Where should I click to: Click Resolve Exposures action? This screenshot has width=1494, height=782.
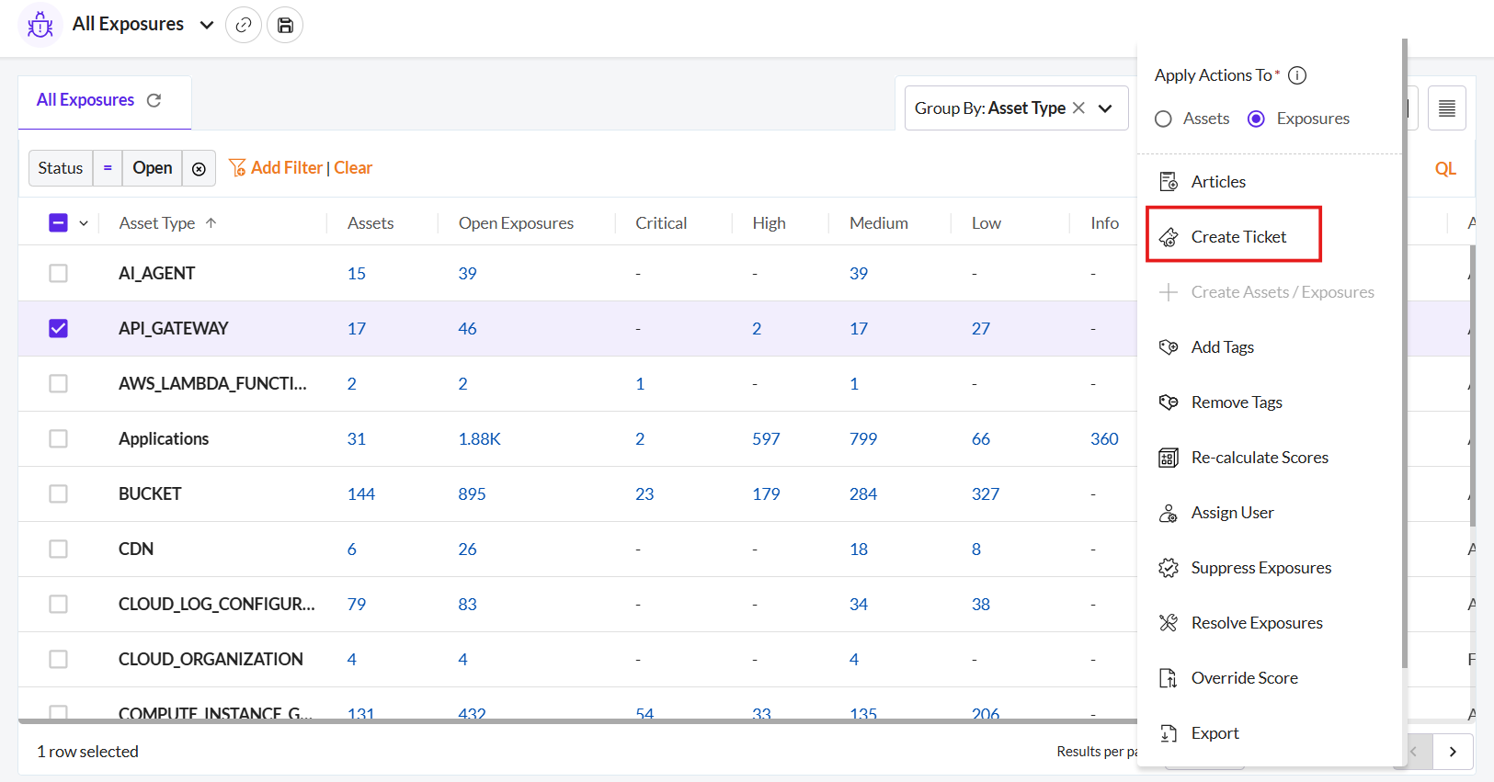pos(1257,623)
